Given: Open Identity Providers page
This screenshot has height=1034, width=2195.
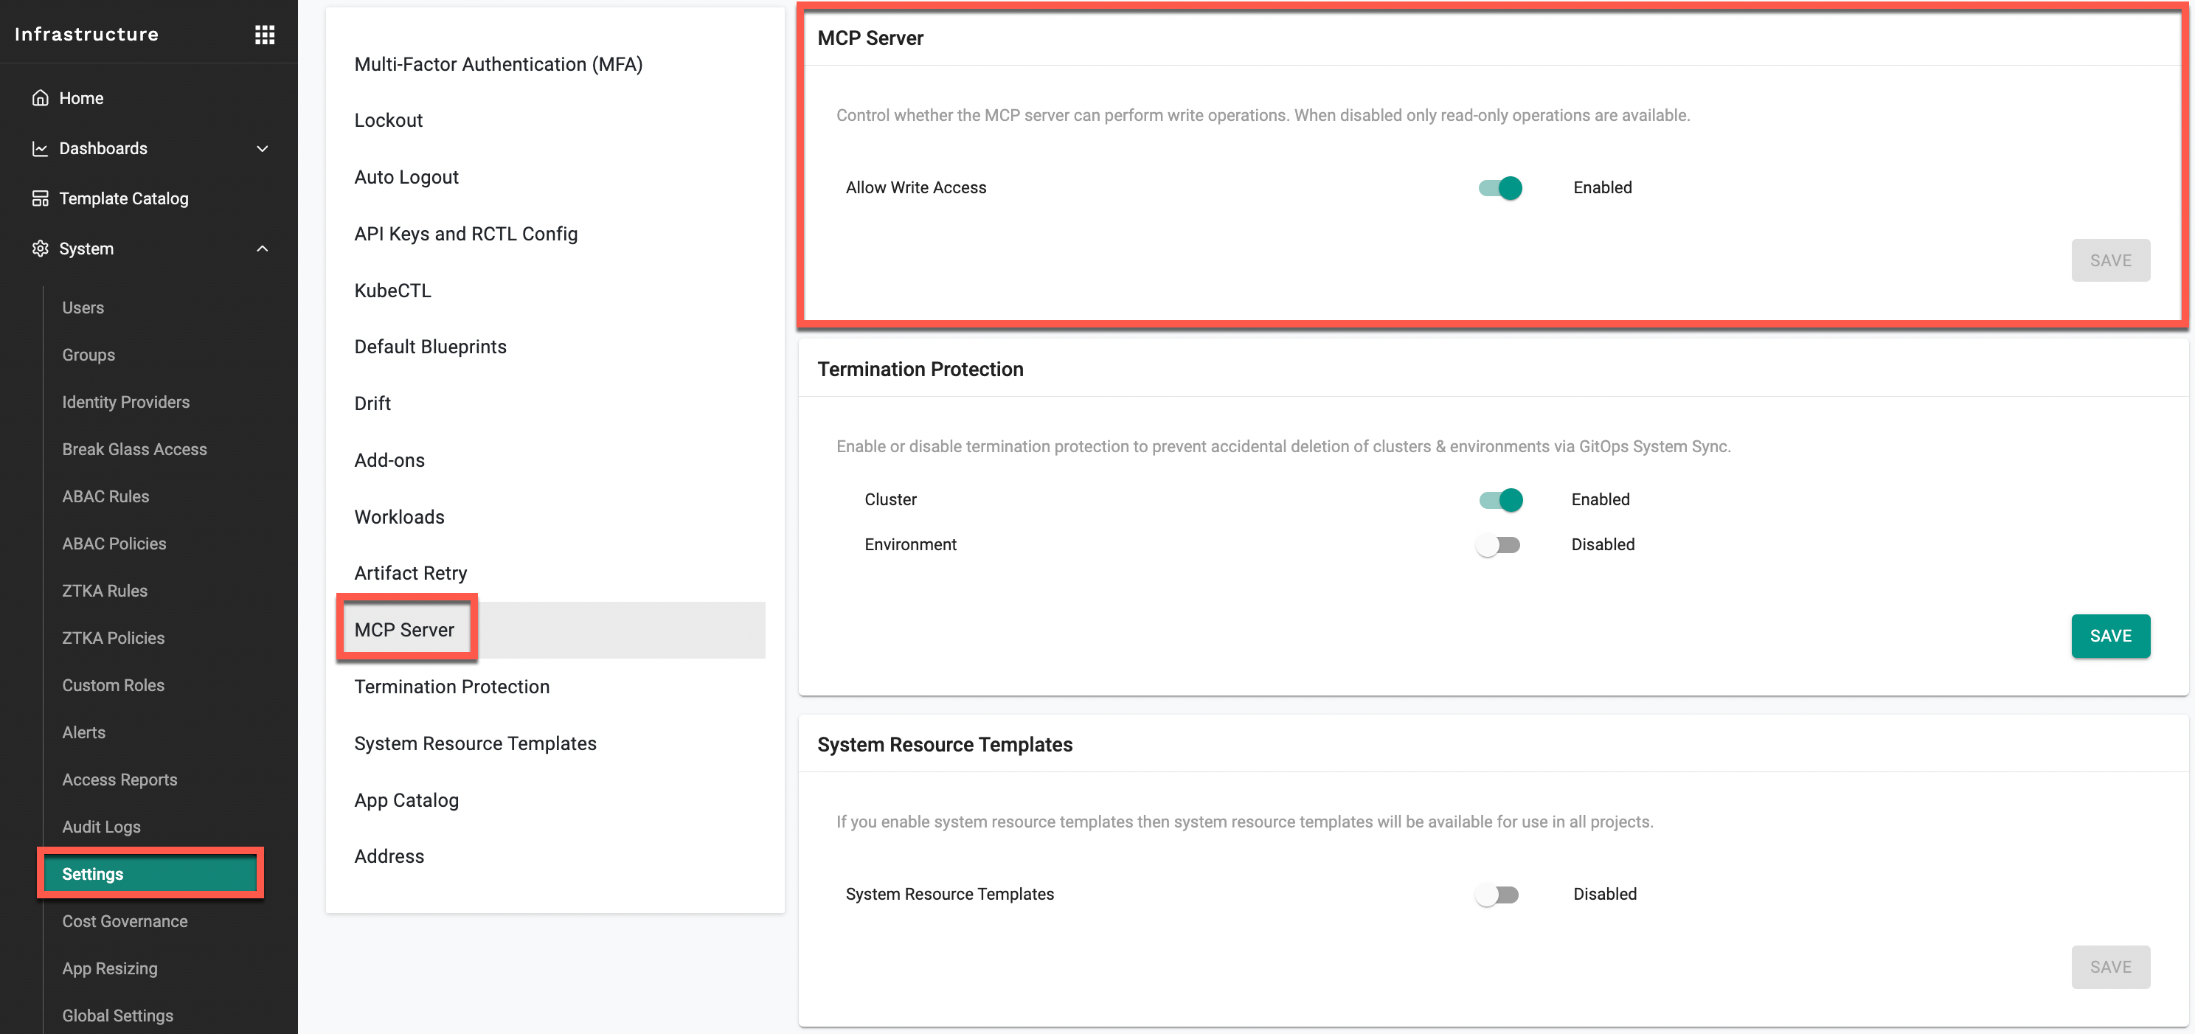Looking at the screenshot, I should (x=125, y=402).
